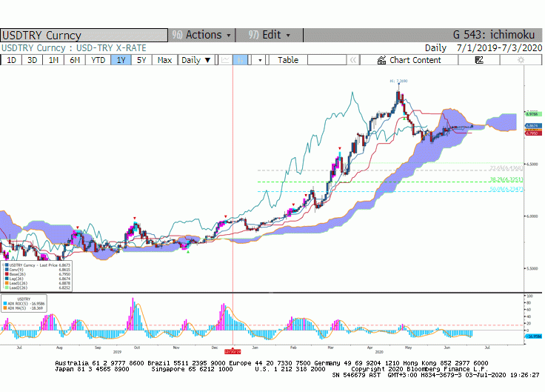Click the 23.6% Fibonacci level label

click(x=506, y=168)
